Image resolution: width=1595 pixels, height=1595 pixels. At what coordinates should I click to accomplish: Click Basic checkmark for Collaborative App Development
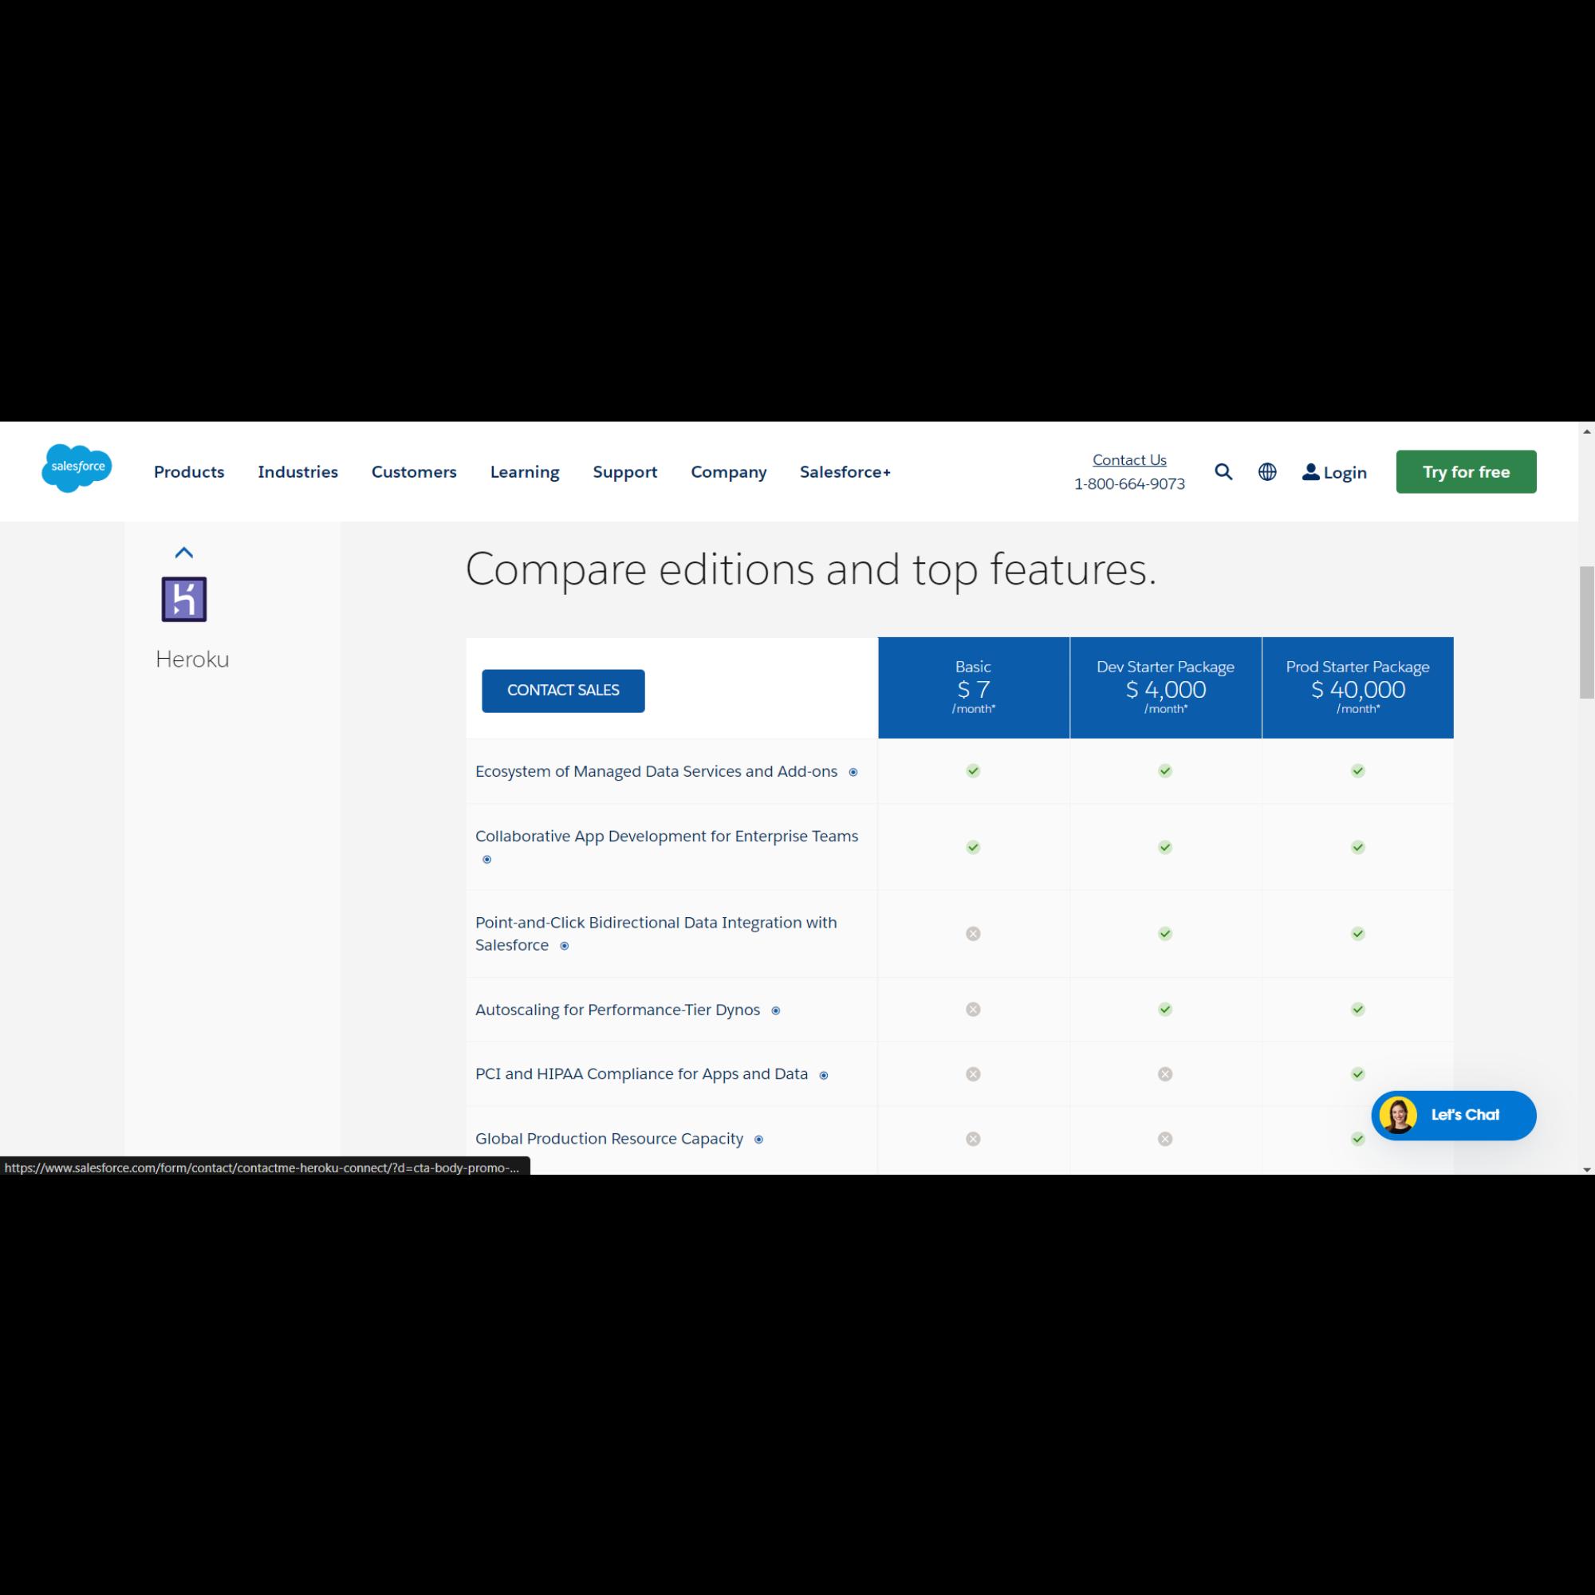973,847
